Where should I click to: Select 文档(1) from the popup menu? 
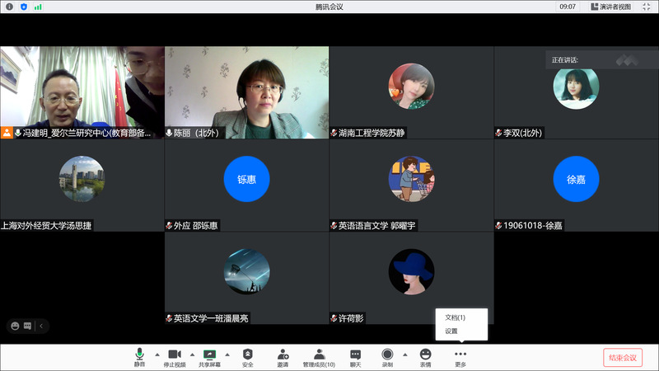click(x=456, y=317)
